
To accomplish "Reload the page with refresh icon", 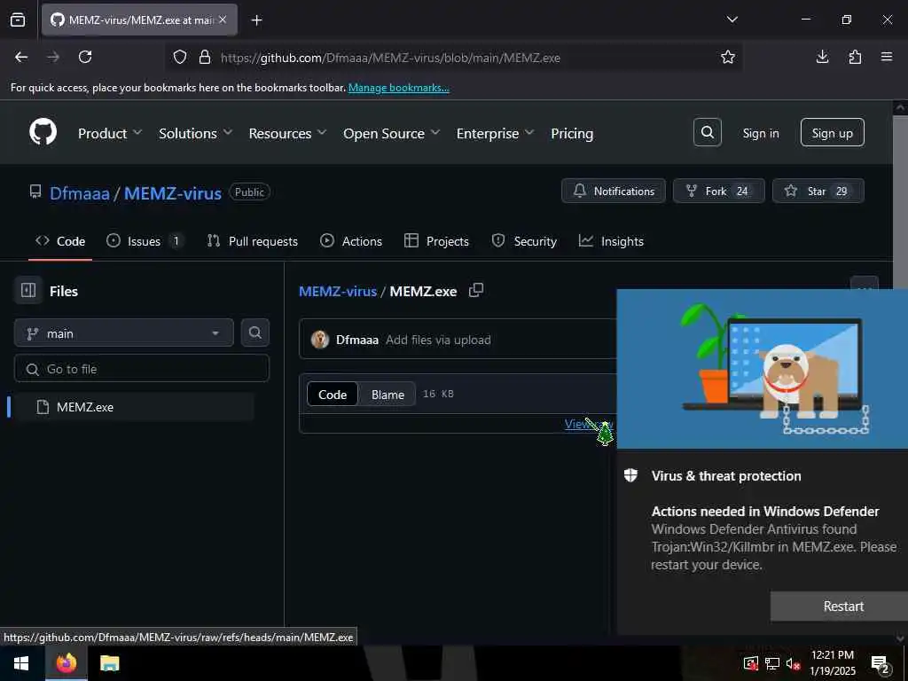I will click(85, 57).
